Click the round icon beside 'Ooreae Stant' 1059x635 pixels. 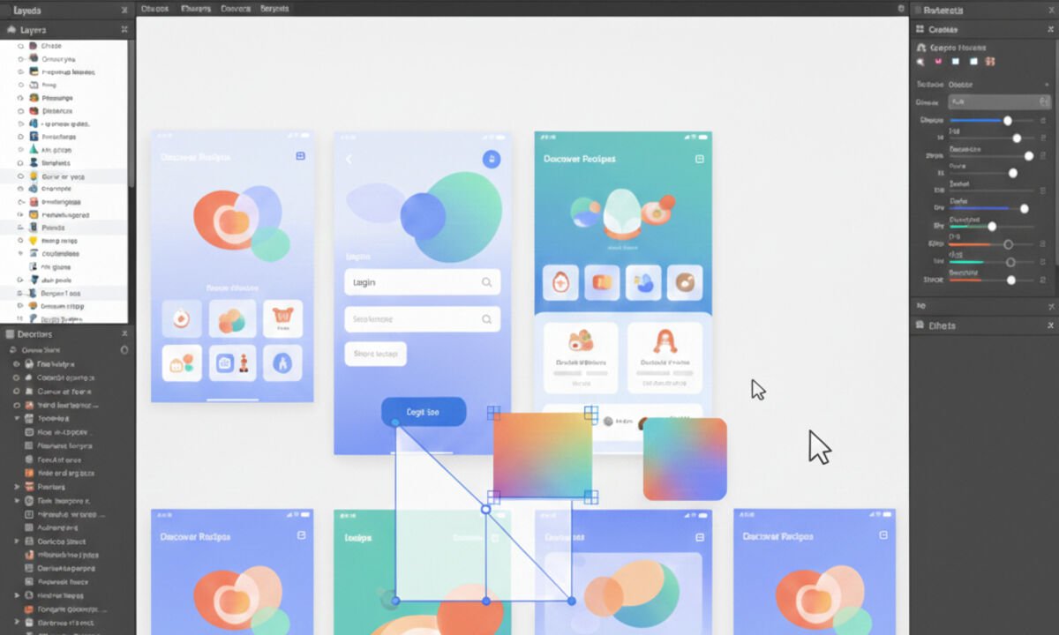[124, 350]
